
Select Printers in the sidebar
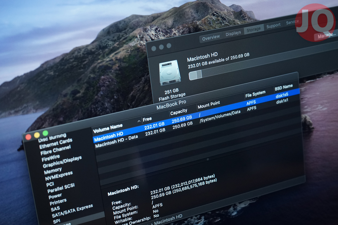pyautogui.click(x=58, y=202)
